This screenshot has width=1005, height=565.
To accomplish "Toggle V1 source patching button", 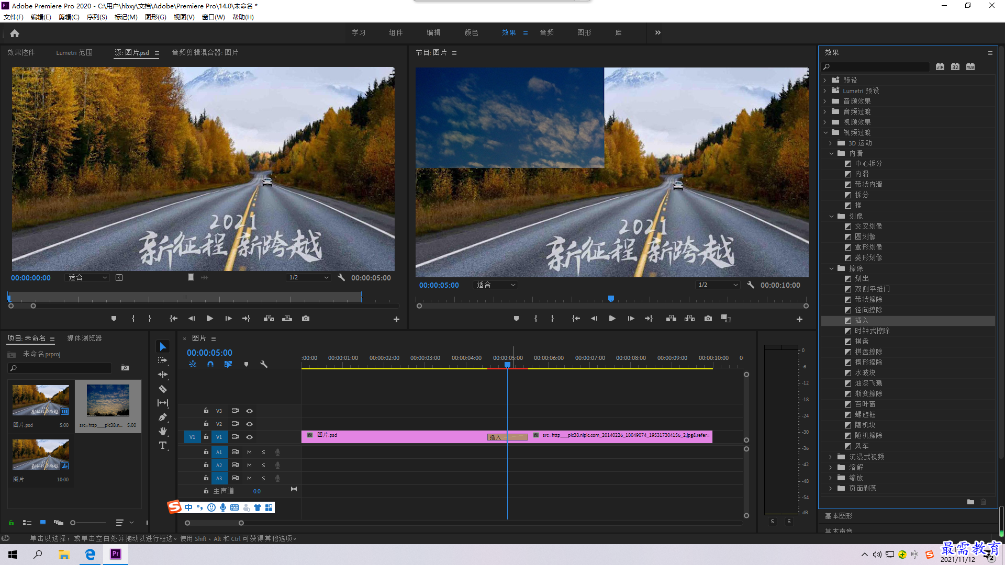I will pyautogui.click(x=192, y=437).
